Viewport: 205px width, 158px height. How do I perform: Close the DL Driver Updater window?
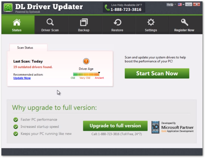[197, 4]
